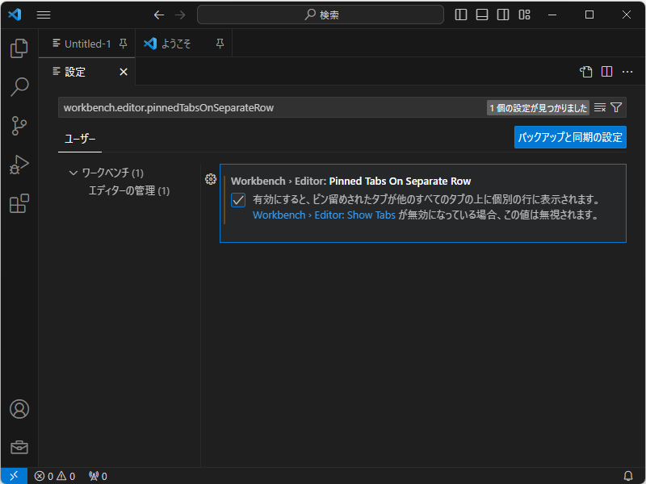Open the Extensions view
Screen dimensions: 646x484
point(19,203)
